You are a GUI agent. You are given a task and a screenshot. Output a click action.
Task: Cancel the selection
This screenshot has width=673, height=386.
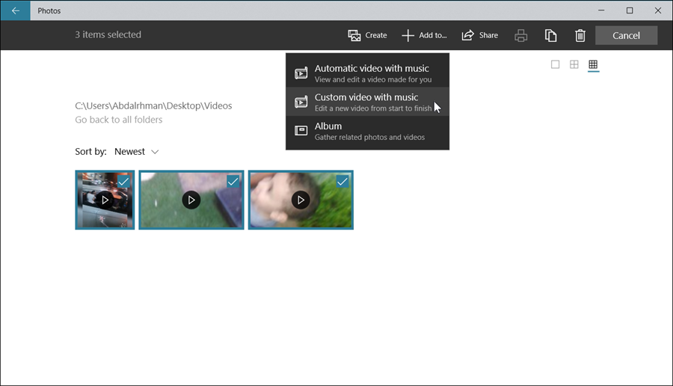tap(626, 35)
